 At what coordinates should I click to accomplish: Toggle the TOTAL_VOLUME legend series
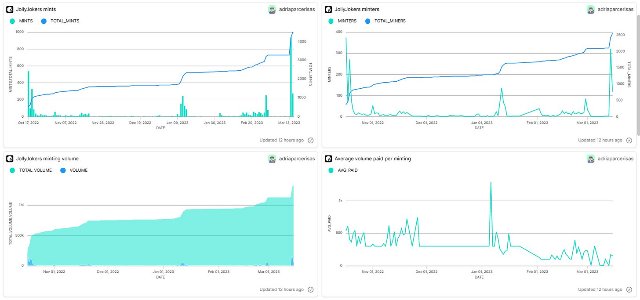[30, 170]
